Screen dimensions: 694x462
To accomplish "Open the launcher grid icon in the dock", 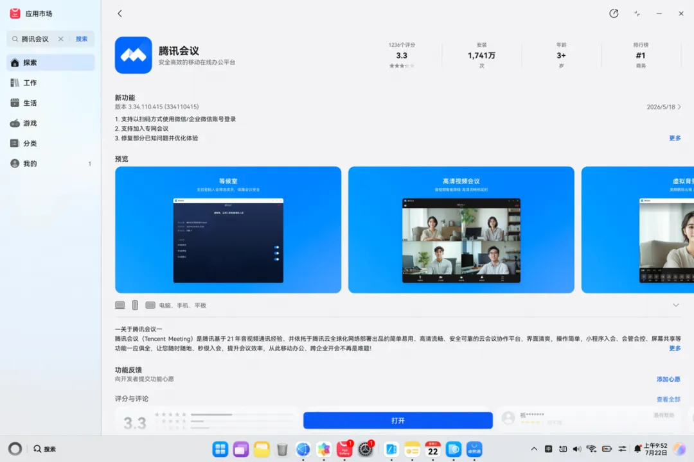I will (220, 449).
